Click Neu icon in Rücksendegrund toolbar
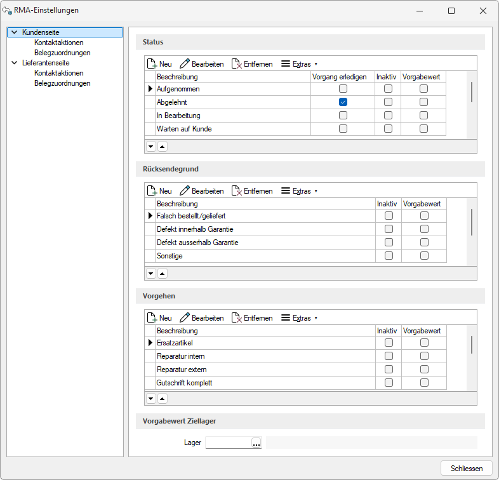 coord(152,190)
